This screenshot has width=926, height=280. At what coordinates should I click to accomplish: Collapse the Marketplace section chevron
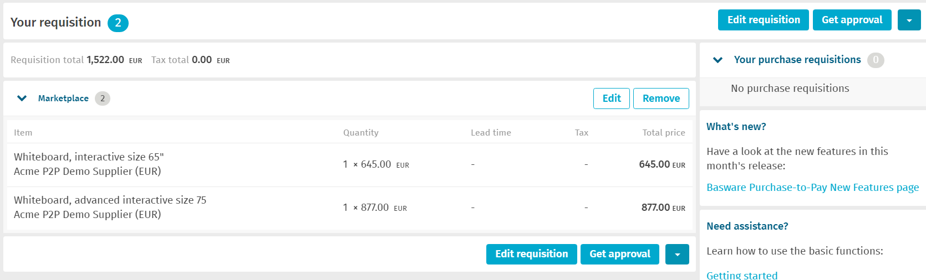(22, 98)
